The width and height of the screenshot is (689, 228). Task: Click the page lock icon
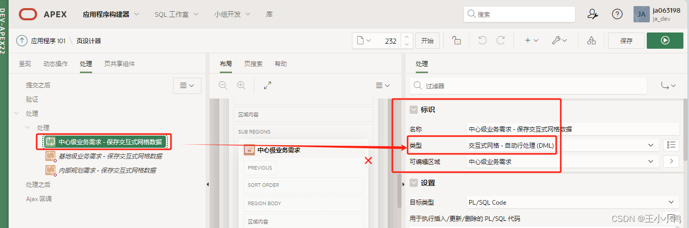pyautogui.click(x=457, y=41)
